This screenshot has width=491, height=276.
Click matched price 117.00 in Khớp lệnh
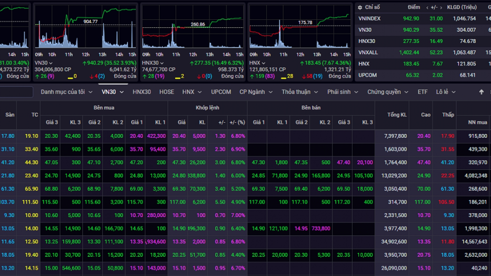tap(177, 202)
